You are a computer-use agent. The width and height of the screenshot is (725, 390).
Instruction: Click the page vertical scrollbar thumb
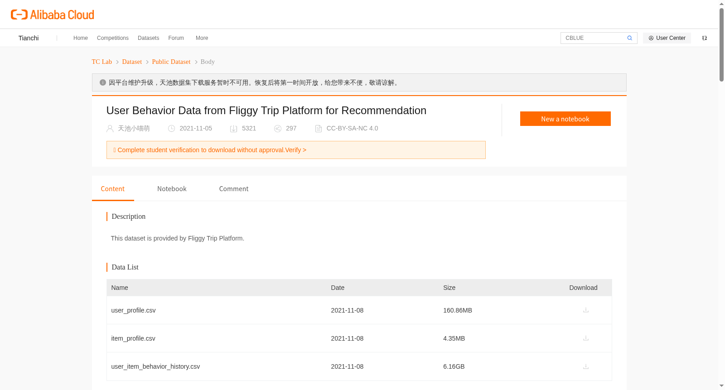721,44
